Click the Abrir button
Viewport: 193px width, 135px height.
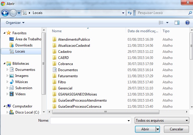pos(145,129)
